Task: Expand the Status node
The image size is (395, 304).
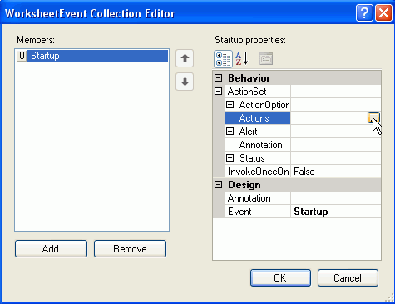Action: click(x=230, y=158)
